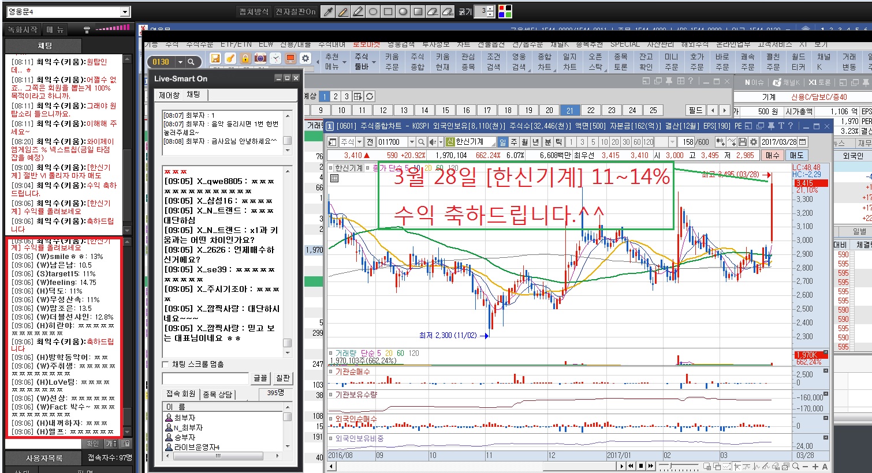Select the 분 minute period toggle in chart
The width and height of the screenshot is (872, 473).
(x=548, y=141)
